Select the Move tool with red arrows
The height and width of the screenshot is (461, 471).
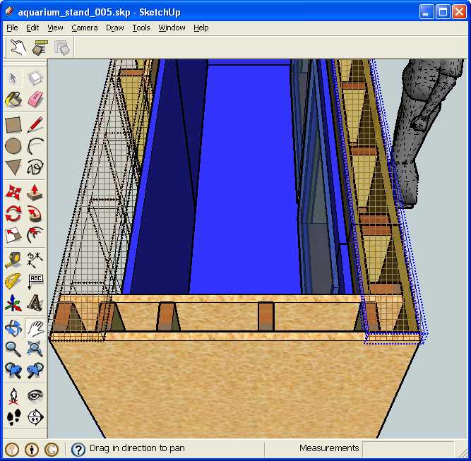tap(13, 193)
